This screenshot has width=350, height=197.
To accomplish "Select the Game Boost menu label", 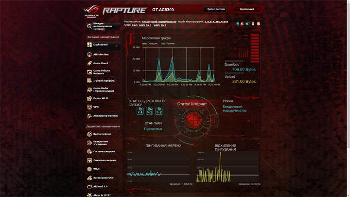I will tap(101, 63).
